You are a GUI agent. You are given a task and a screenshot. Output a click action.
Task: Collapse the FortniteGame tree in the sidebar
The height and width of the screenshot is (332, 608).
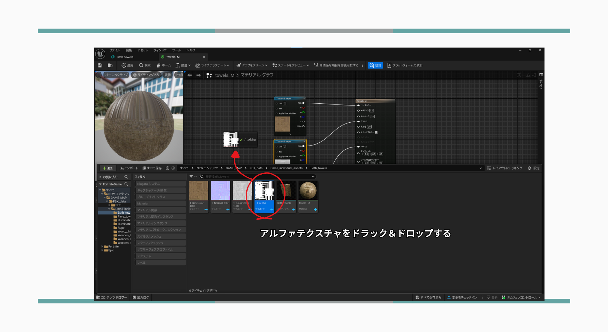point(100,184)
